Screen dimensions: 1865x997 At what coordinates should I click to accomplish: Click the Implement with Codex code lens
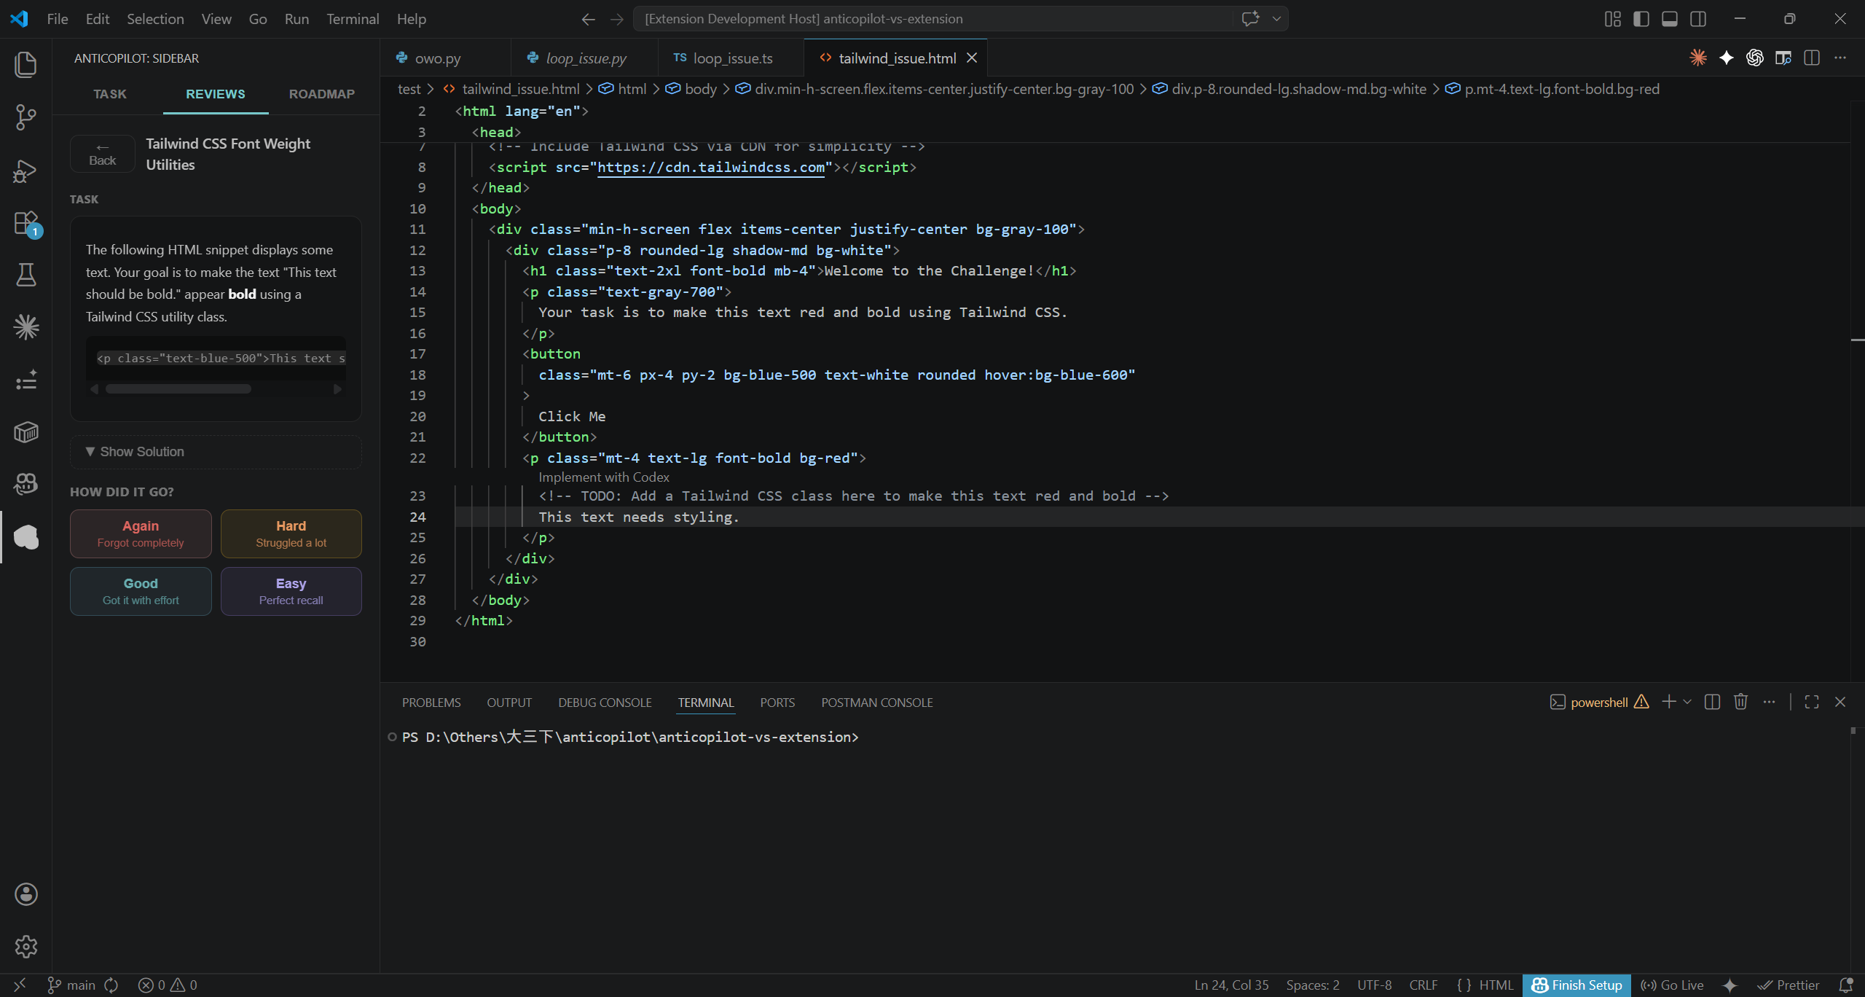click(604, 477)
